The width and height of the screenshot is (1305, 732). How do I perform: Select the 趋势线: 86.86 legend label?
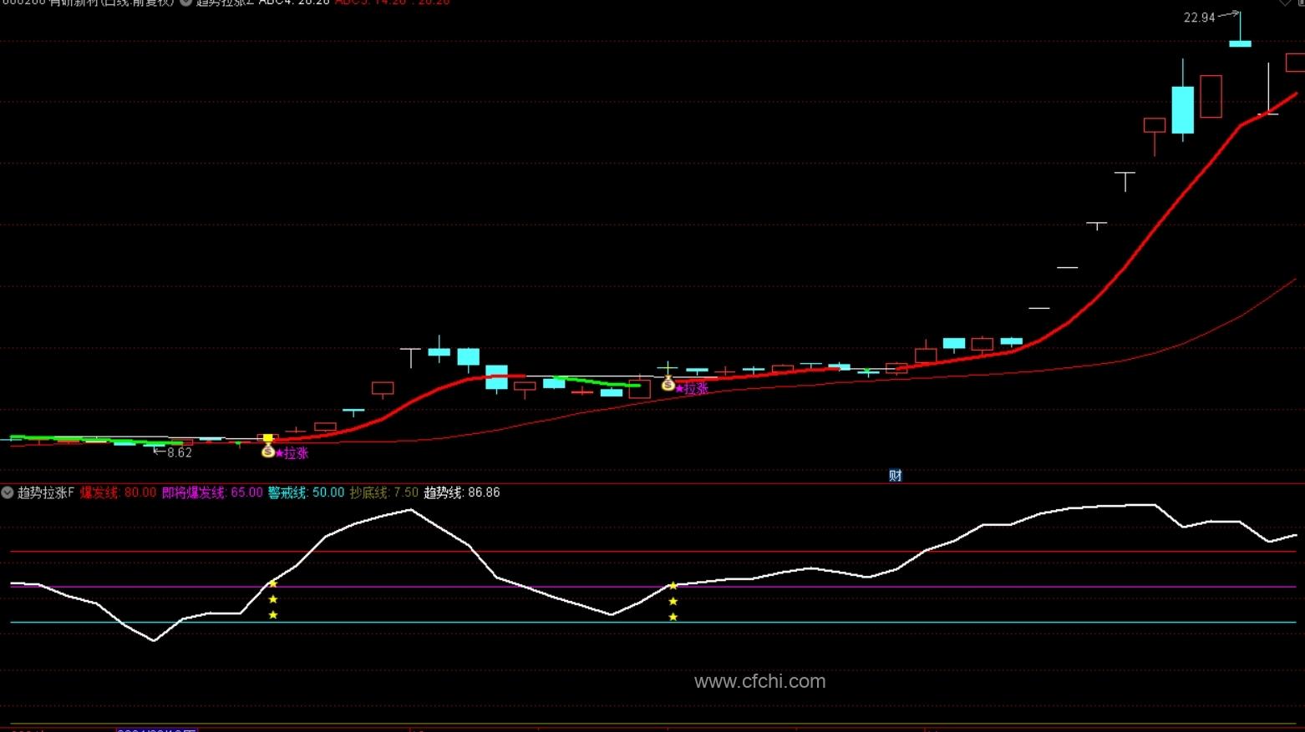point(462,492)
